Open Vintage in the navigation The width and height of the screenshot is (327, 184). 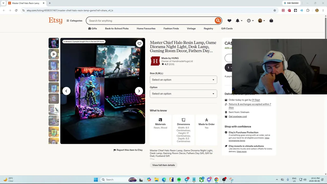click(191, 29)
